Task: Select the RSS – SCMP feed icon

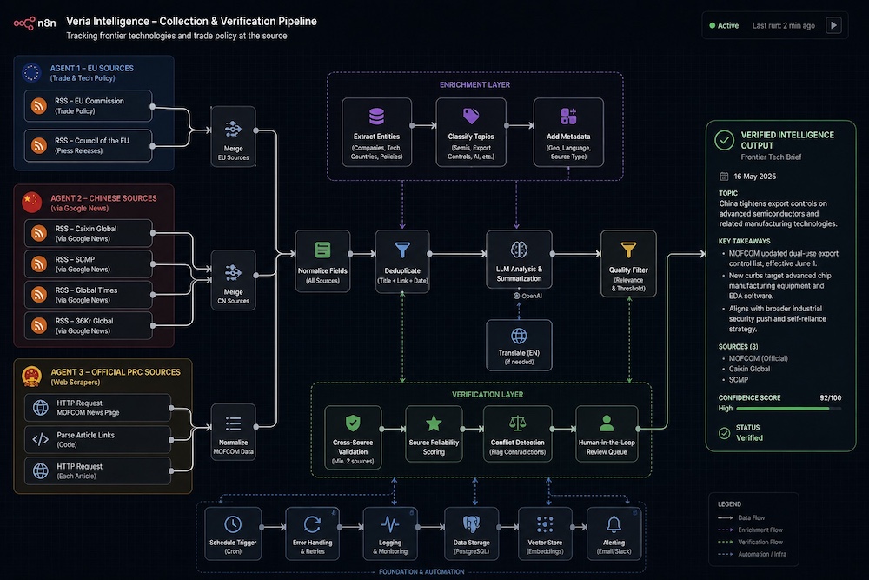Action: [x=39, y=264]
